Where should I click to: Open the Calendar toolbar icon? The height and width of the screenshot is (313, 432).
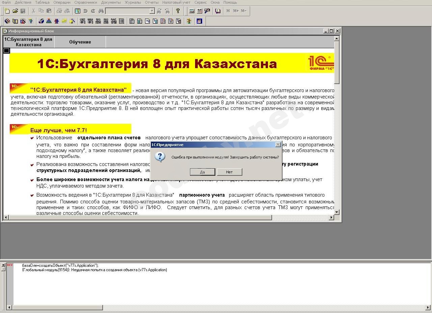199,11
